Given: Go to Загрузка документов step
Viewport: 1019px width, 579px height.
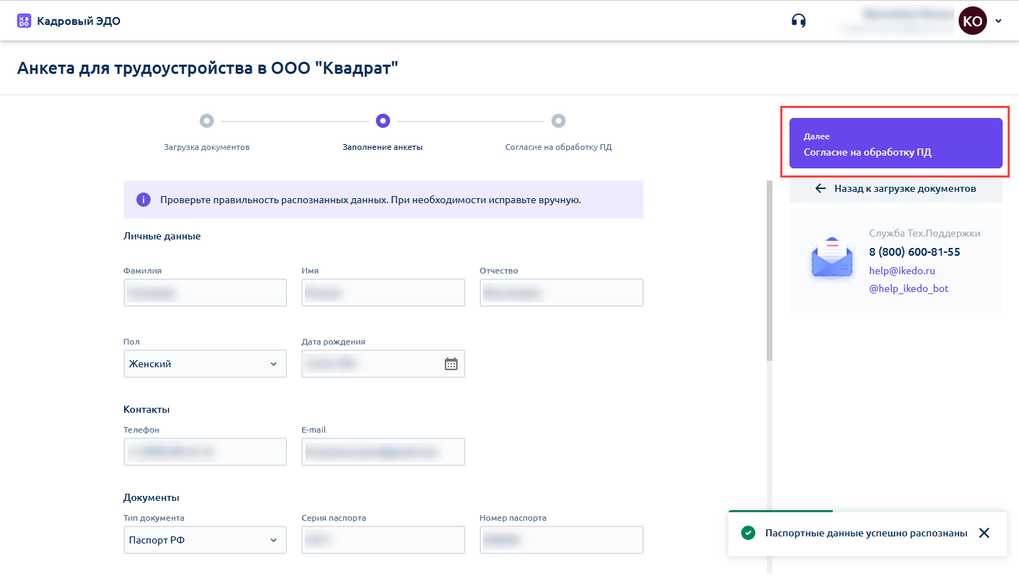Looking at the screenshot, I should click(x=206, y=121).
